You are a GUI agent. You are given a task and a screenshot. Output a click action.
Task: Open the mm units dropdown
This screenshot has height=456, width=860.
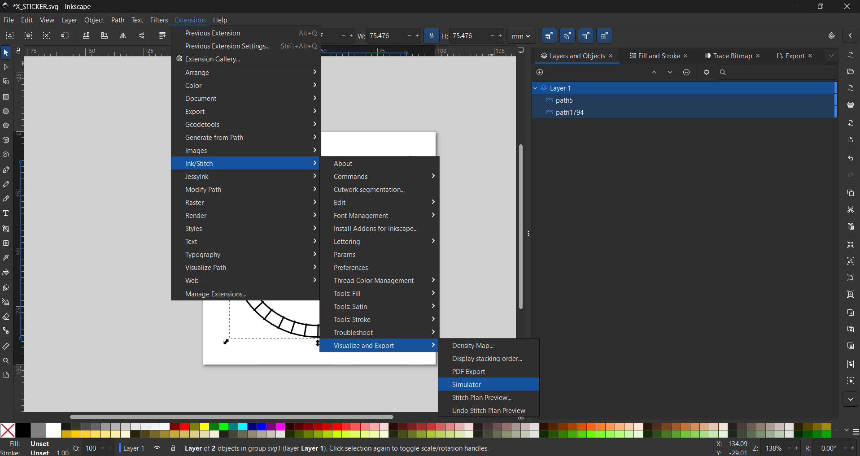click(x=521, y=36)
